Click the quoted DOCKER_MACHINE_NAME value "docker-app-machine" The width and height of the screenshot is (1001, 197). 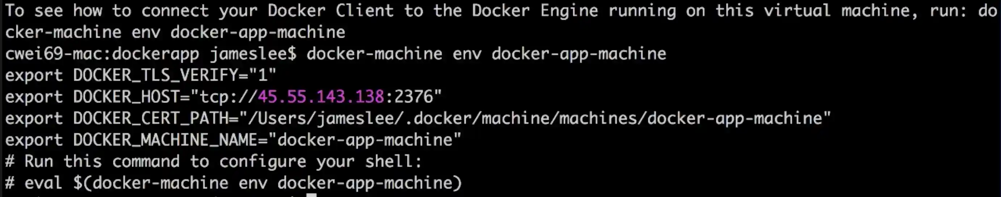coord(364,140)
